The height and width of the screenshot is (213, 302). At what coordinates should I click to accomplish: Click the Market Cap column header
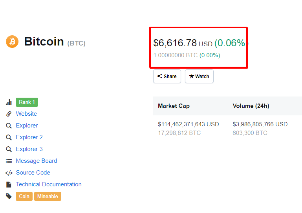(174, 106)
